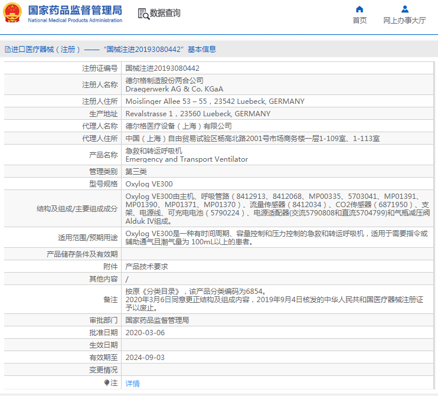This screenshot has height=396, width=438.
Task: Select the intended use description cell
Action: tap(277, 237)
